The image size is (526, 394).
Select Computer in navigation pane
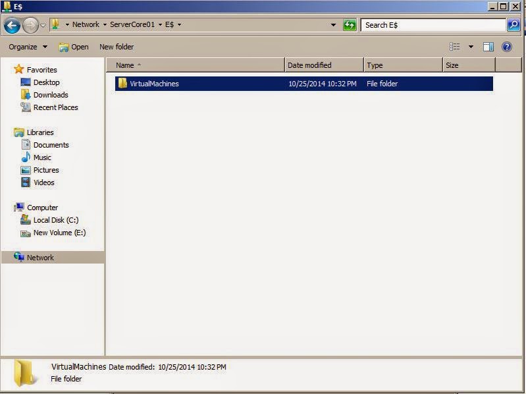coord(42,208)
